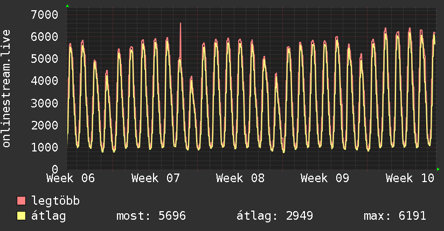Click the Week 07 axis label
444x231 pixels.
[x=156, y=178]
